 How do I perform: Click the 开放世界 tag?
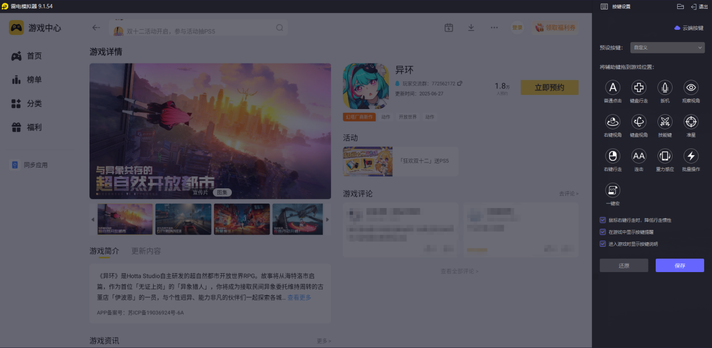(x=408, y=117)
